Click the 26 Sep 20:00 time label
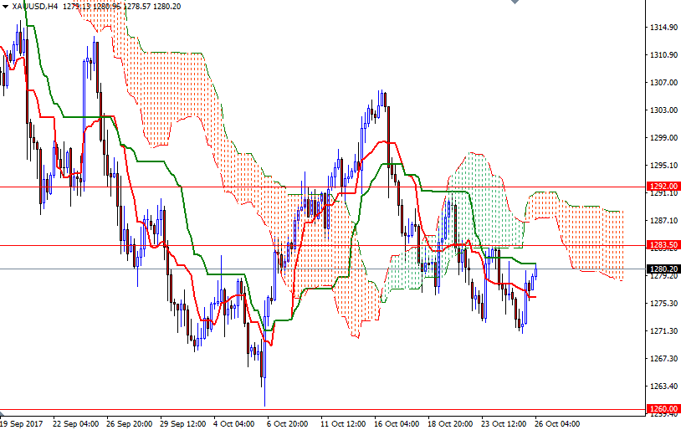This screenshot has height=430, width=681. 129,424
